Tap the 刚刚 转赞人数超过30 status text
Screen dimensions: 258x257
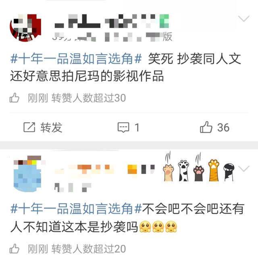77,98
